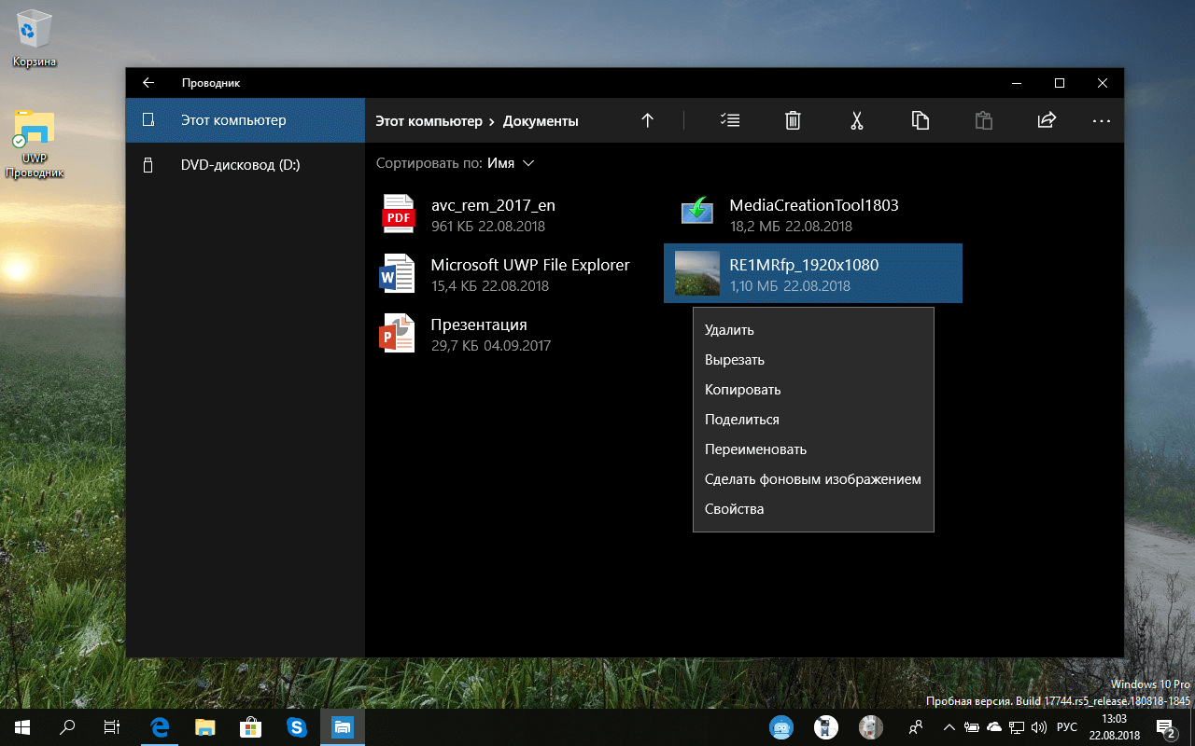Paste using the clipboard icon
The height and width of the screenshot is (746, 1195).
[983, 120]
